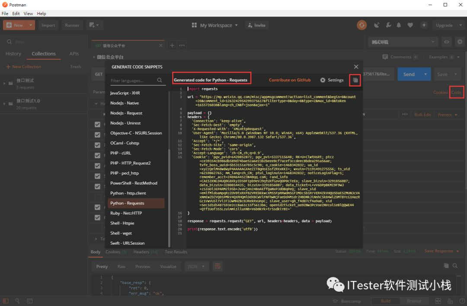Image resolution: width=467 pixels, height=306 pixels.
Task: Select NodeJs - Request language
Action: click(126, 113)
